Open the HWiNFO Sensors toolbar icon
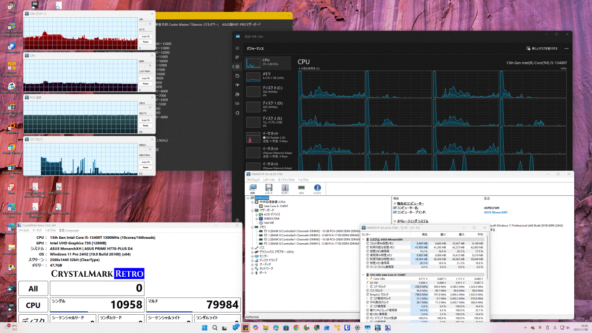Viewport: 592px width, 333px height. 285,188
